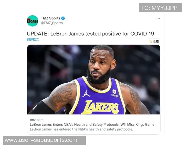Image resolution: width=185 pixels, height=148 pixels.
Task: Open the LeBron James article photo
Action: coord(93,80)
